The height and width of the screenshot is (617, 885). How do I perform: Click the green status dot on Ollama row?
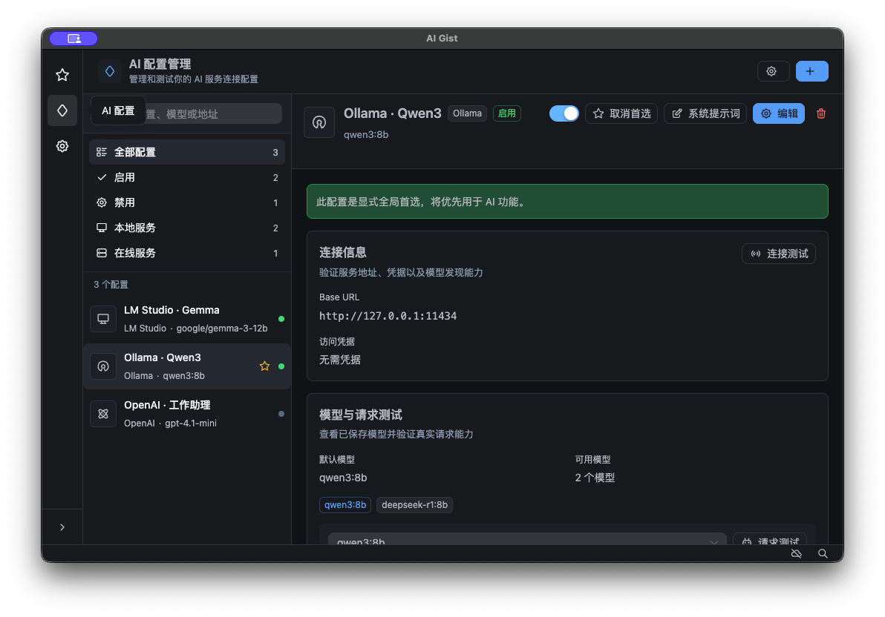pos(281,366)
